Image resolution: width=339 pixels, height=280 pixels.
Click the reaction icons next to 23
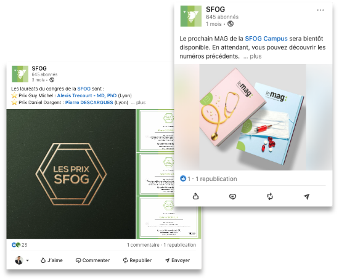16,245
